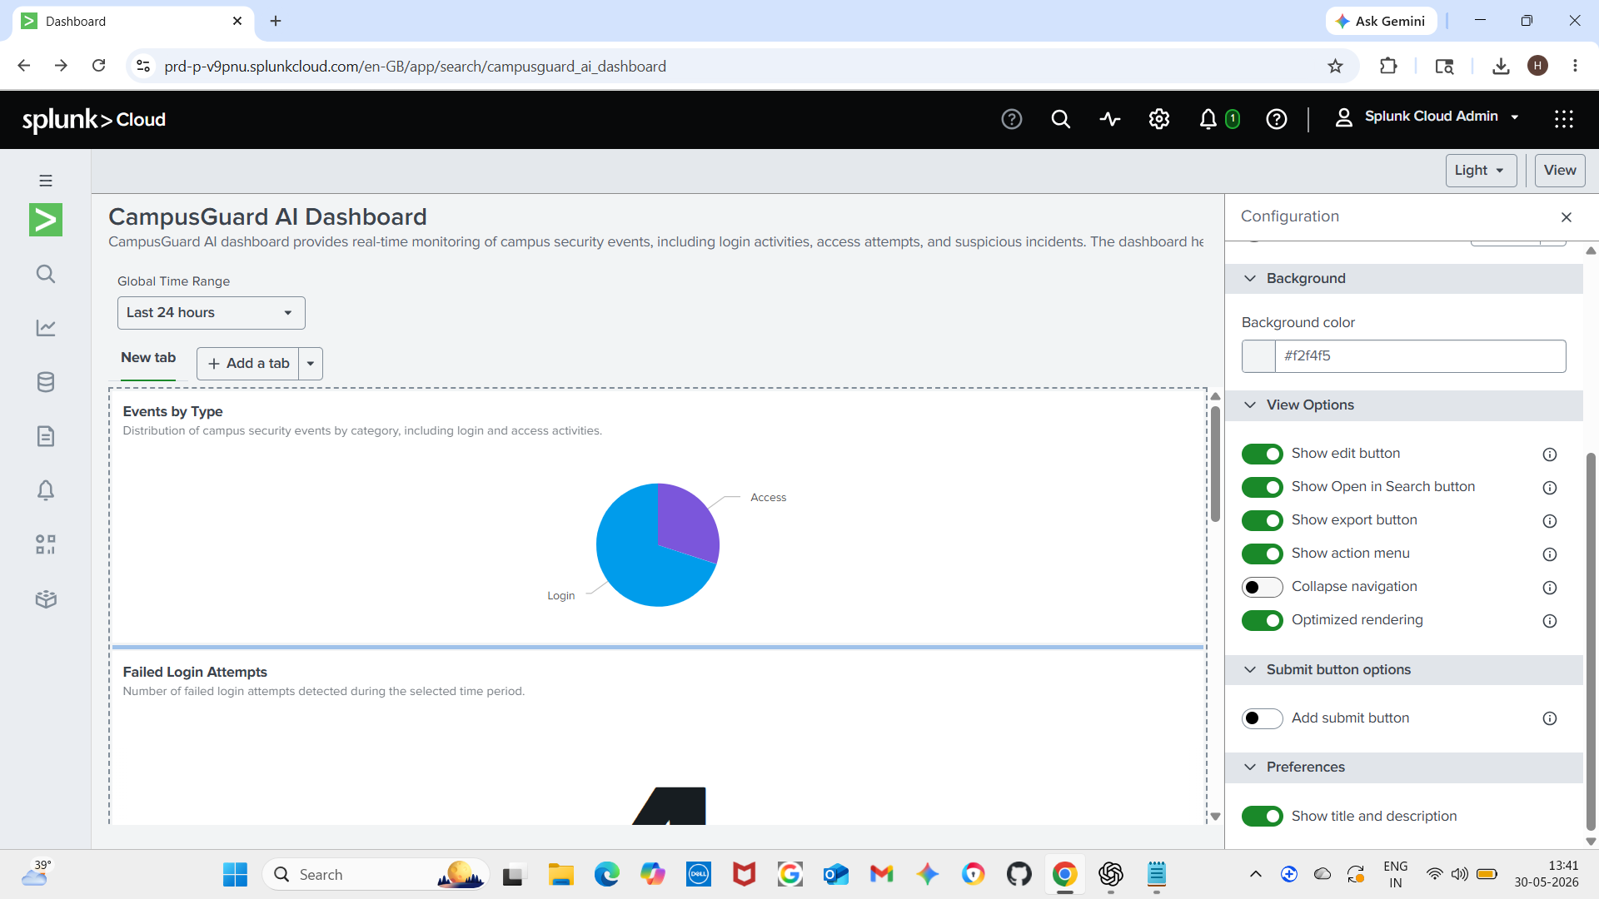This screenshot has width=1599, height=899.
Task: Open the green Search app icon
Action: coord(46,220)
